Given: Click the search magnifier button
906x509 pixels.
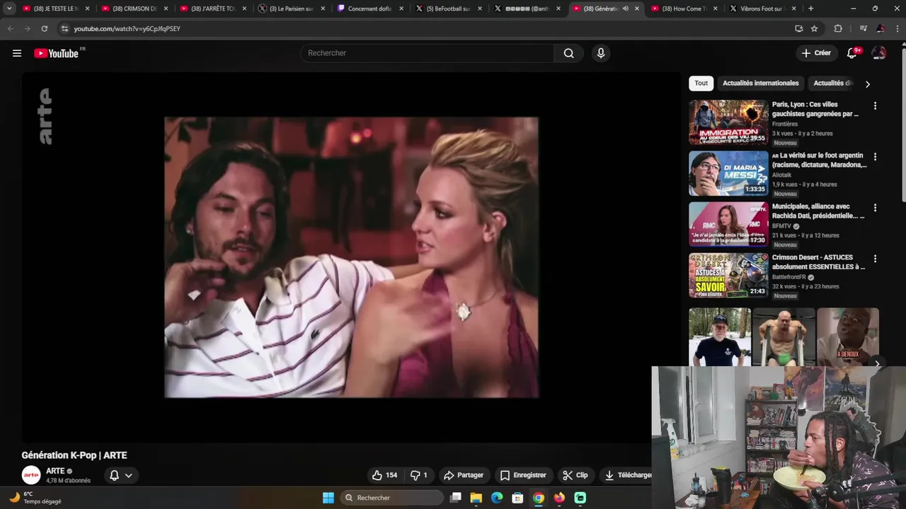Looking at the screenshot, I should (x=568, y=53).
